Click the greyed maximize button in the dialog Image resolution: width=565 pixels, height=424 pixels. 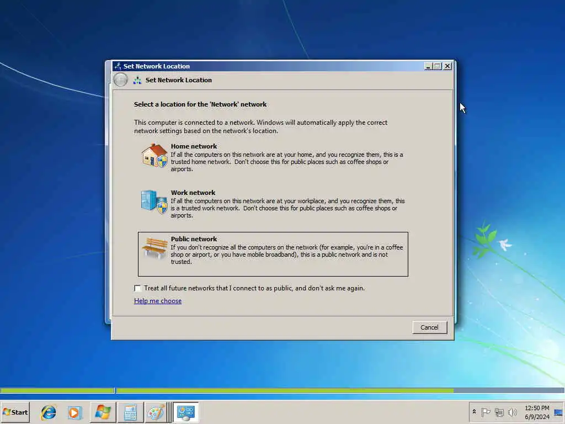coord(437,66)
